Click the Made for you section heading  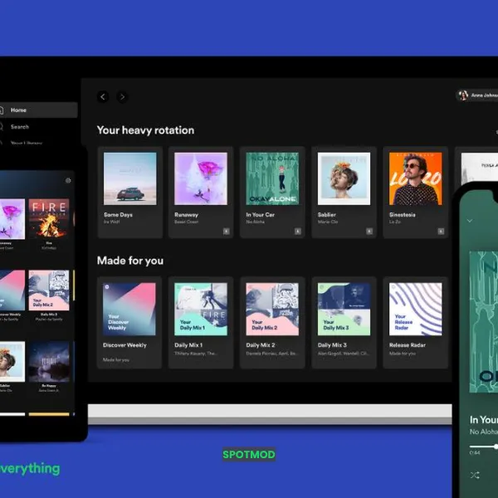click(x=130, y=261)
